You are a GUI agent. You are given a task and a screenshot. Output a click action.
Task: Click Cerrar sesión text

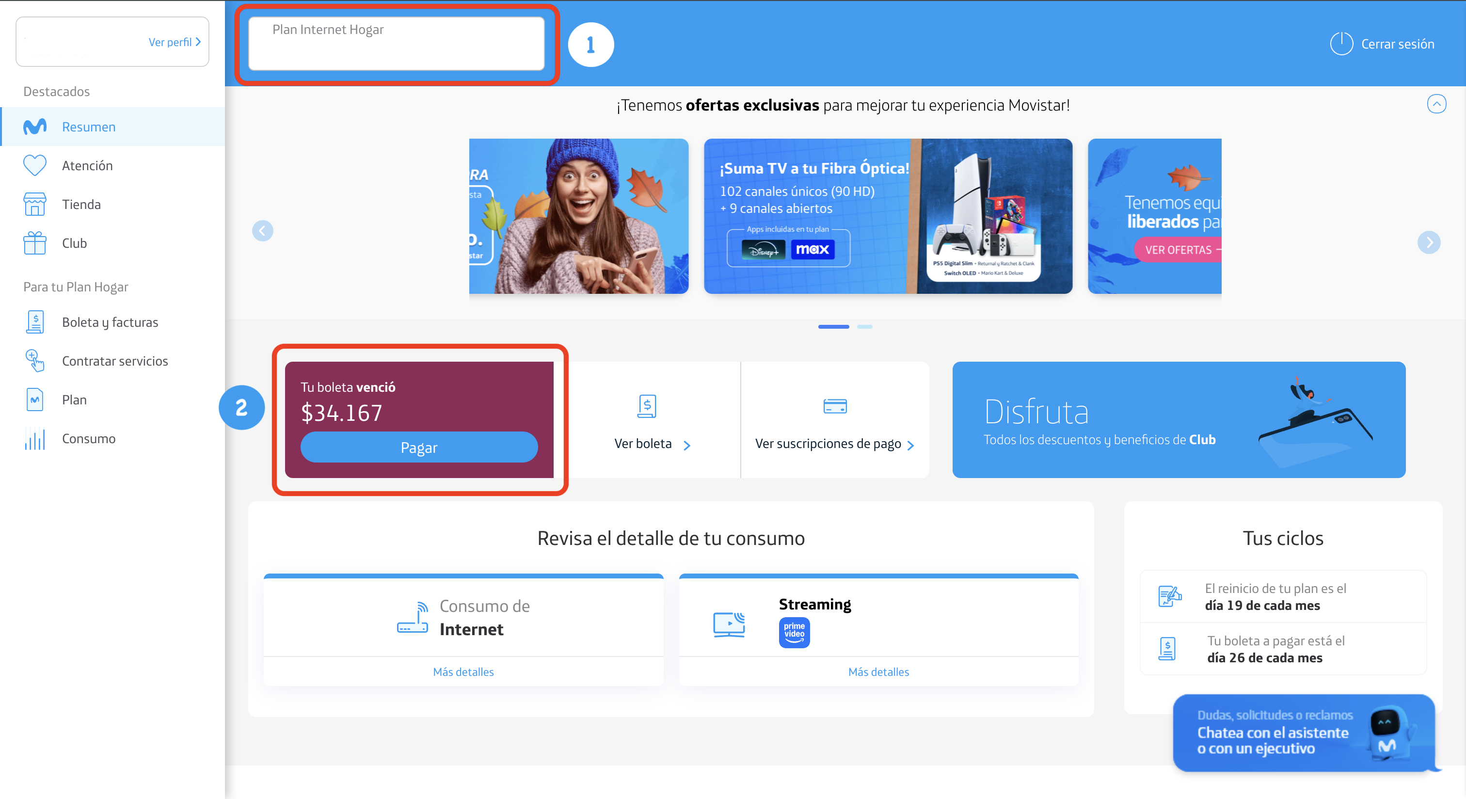point(1398,44)
